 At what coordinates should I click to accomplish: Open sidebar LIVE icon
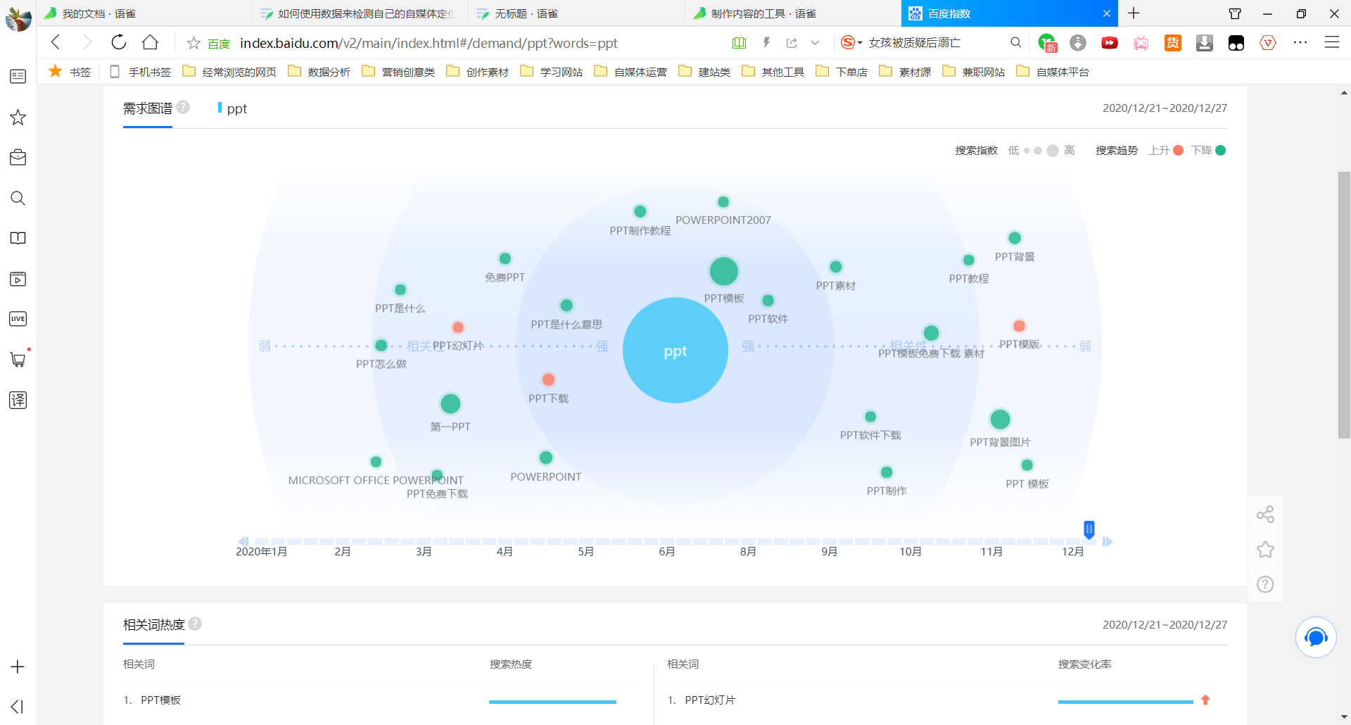[x=18, y=319]
